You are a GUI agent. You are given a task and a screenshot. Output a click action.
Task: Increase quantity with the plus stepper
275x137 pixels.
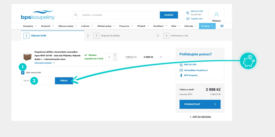pyautogui.click(x=115, y=55)
